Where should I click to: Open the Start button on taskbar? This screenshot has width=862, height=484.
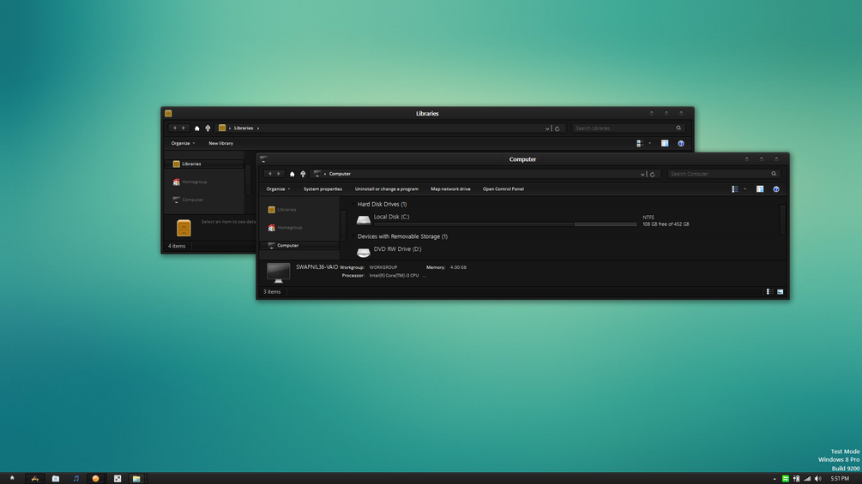tap(12, 479)
